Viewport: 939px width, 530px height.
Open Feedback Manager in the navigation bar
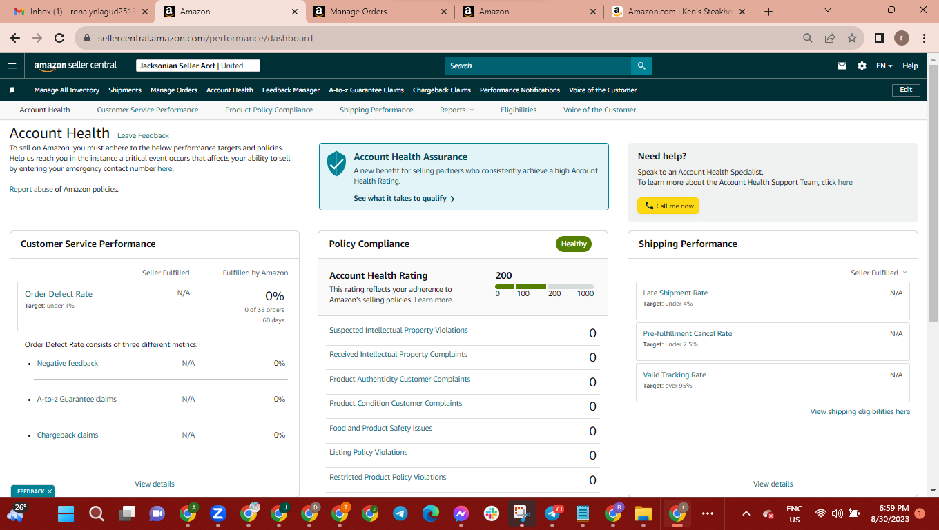coord(291,90)
